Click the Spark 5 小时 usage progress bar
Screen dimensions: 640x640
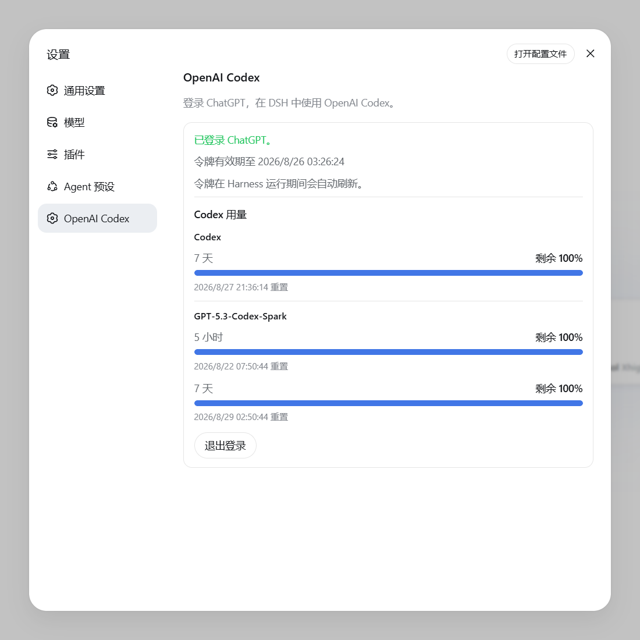pyautogui.click(x=389, y=352)
